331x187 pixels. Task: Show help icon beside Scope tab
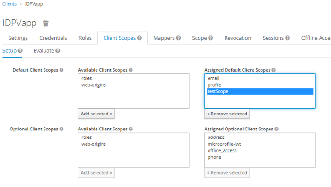(x=210, y=38)
